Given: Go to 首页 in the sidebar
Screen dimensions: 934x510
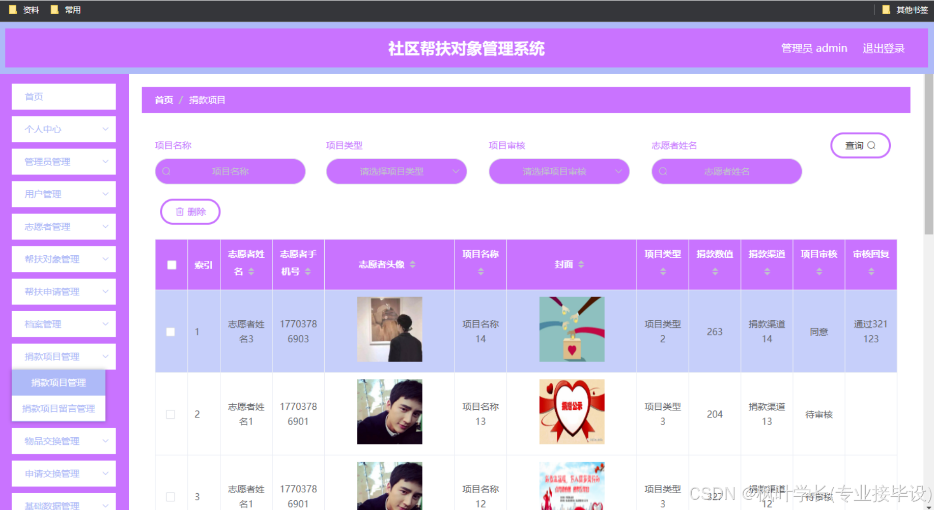Looking at the screenshot, I should click(64, 97).
